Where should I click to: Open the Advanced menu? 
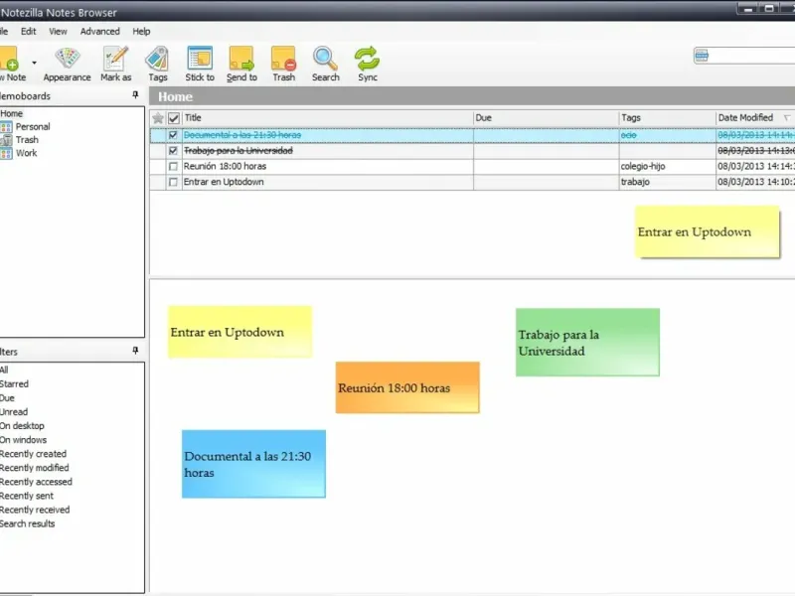[100, 32]
